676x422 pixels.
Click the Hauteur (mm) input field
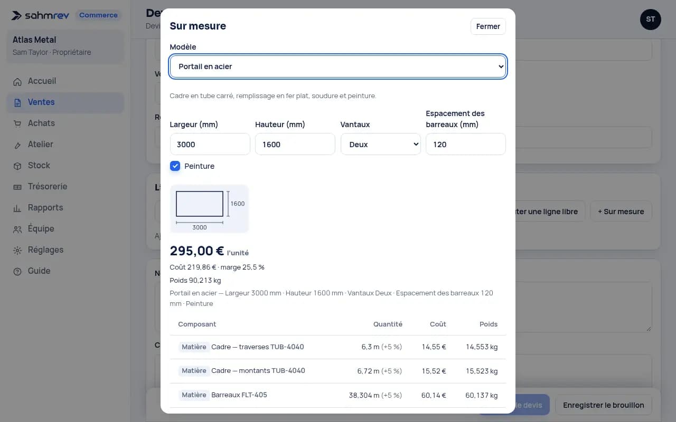(x=295, y=144)
